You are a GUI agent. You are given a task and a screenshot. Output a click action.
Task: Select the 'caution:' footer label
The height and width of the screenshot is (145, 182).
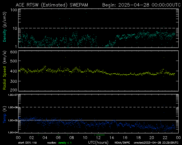point(52,143)
